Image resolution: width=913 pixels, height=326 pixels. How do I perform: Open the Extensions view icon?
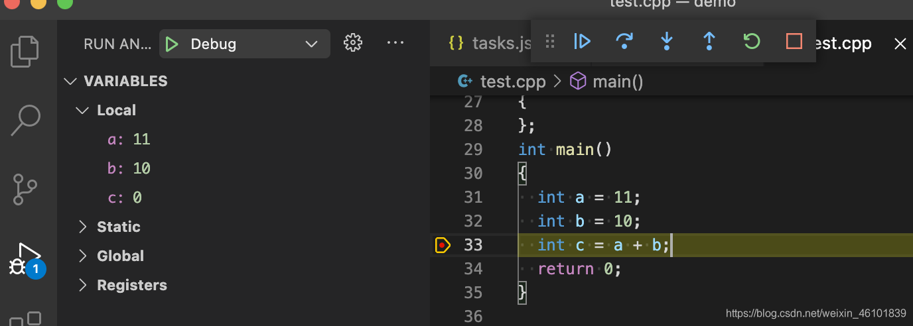click(x=26, y=319)
